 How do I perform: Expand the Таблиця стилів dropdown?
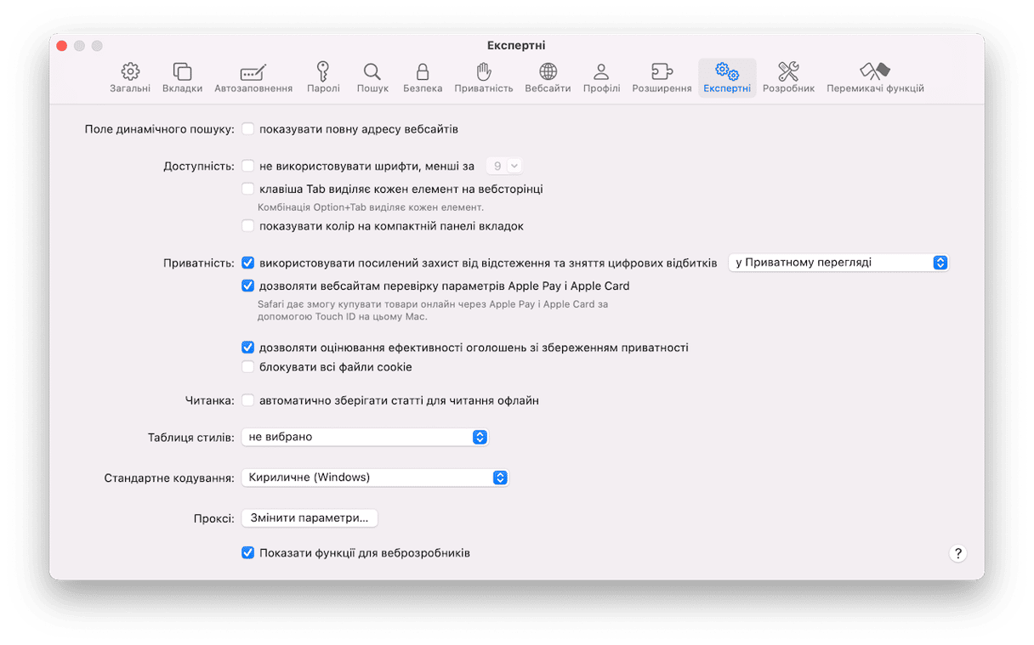pyautogui.click(x=365, y=437)
